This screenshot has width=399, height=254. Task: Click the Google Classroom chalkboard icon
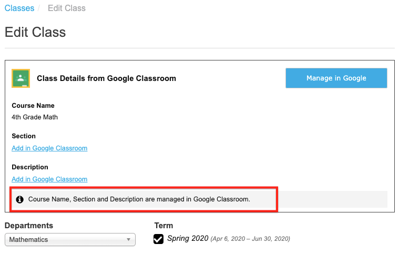coord(21,78)
